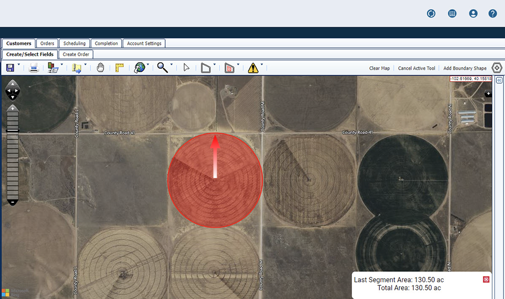Viewport: 505px width, 299px height.
Task: Pan map up with compass arrow
Action: pyautogui.click(x=13, y=84)
